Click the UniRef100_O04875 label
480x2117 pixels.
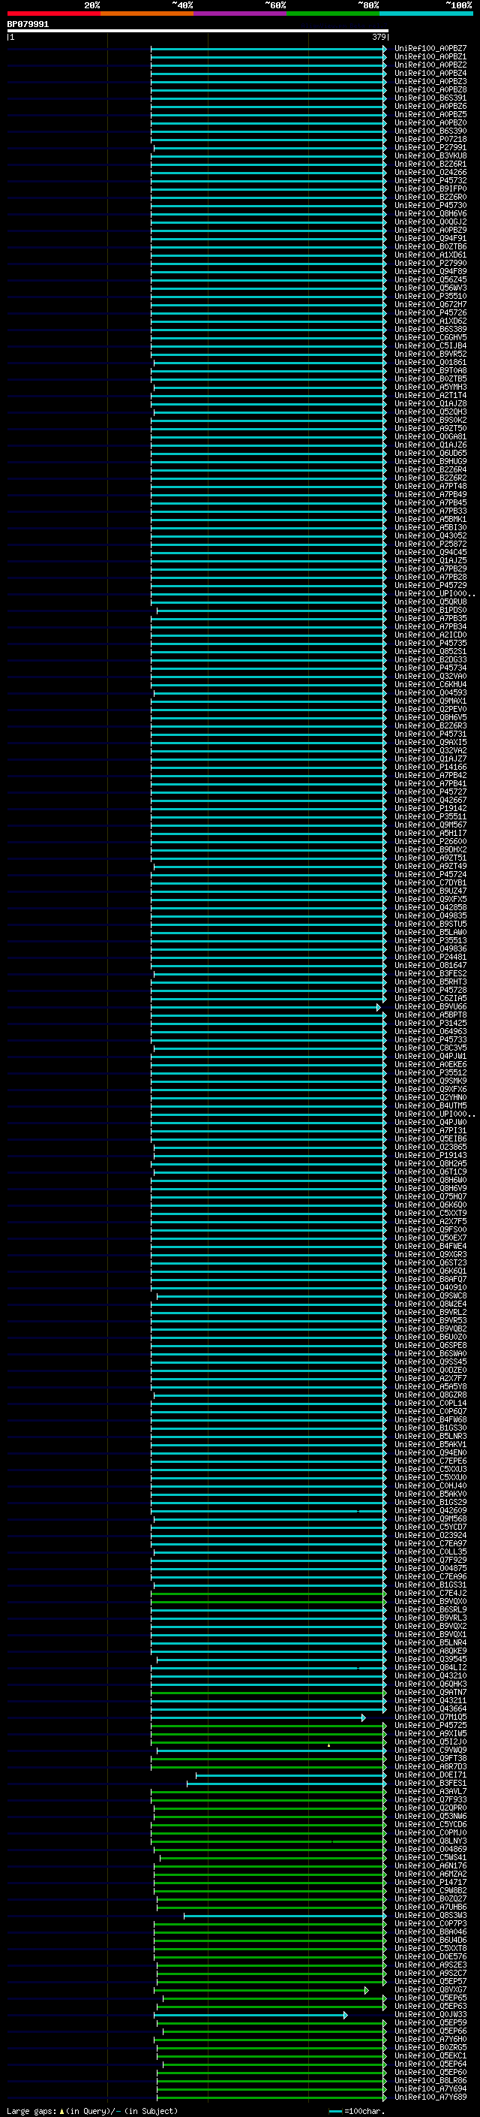click(x=430, y=1568)
